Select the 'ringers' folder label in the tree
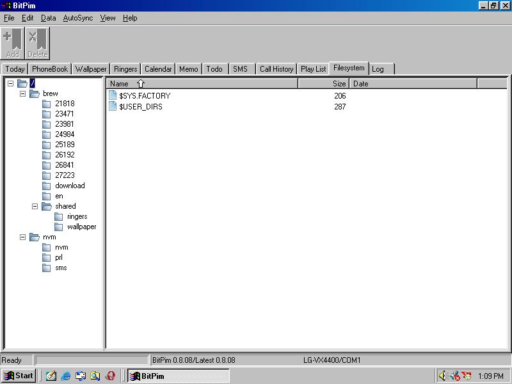Image resolution: width=512 pixels, height=384 pixels. pos(77,216)
